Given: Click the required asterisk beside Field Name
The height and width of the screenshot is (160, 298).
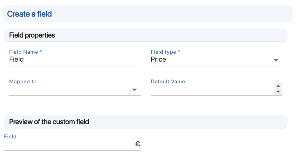Looking at the screenshot, I should click(41, 52).
